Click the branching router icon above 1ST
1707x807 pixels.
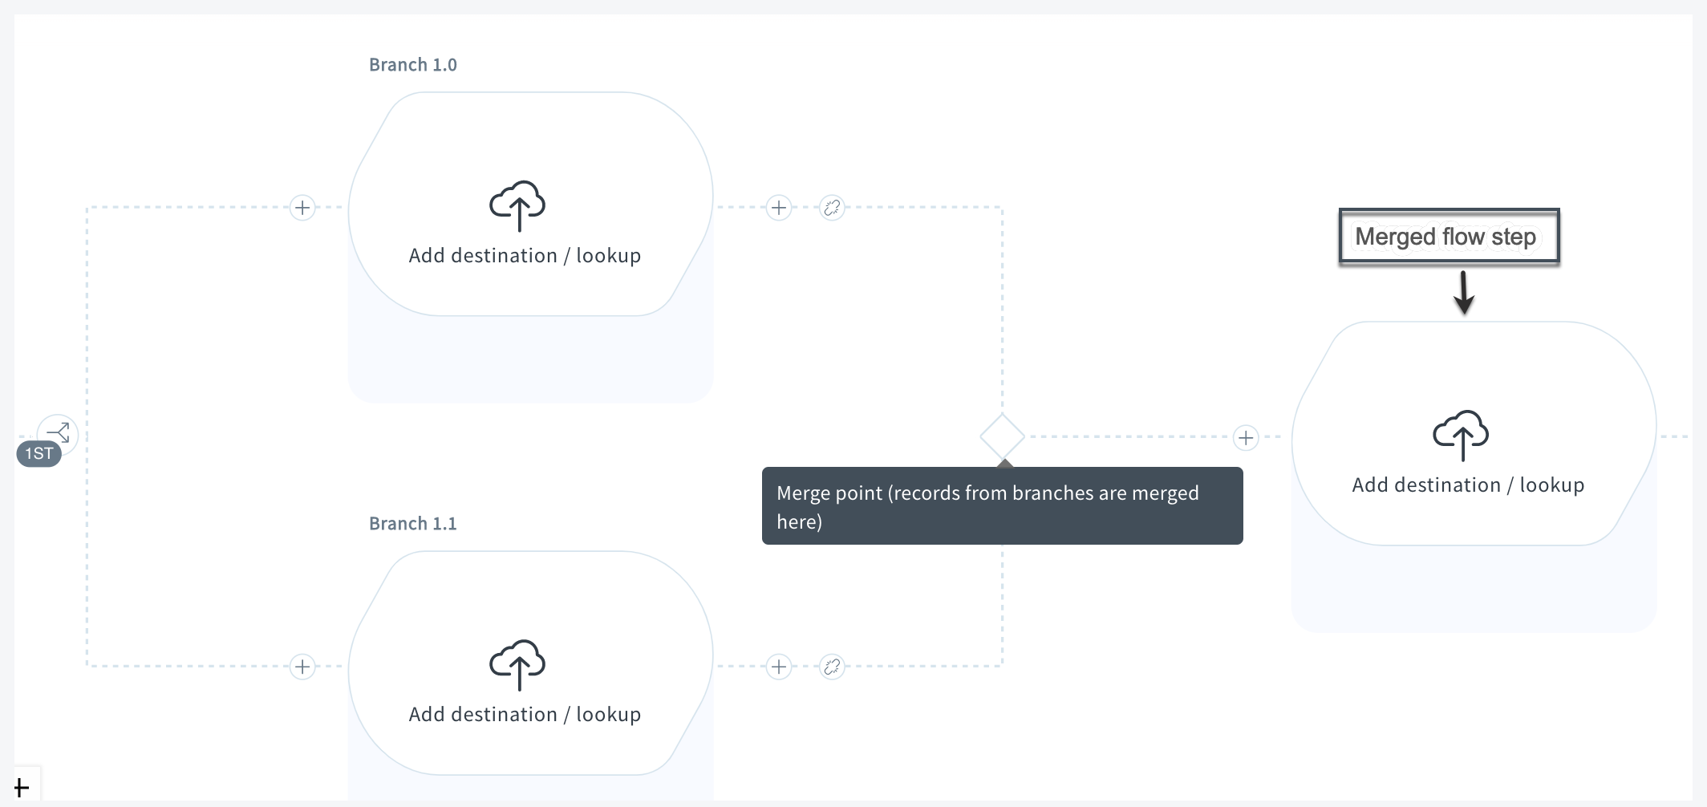[59, 432]
